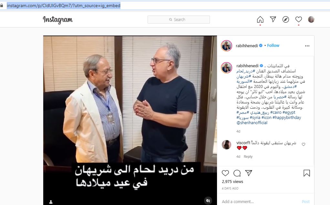This screenshot has width=330, height=205.
Task: Open the three-dot post options menu
Action: pyautogui.click(x=307, y=46)
